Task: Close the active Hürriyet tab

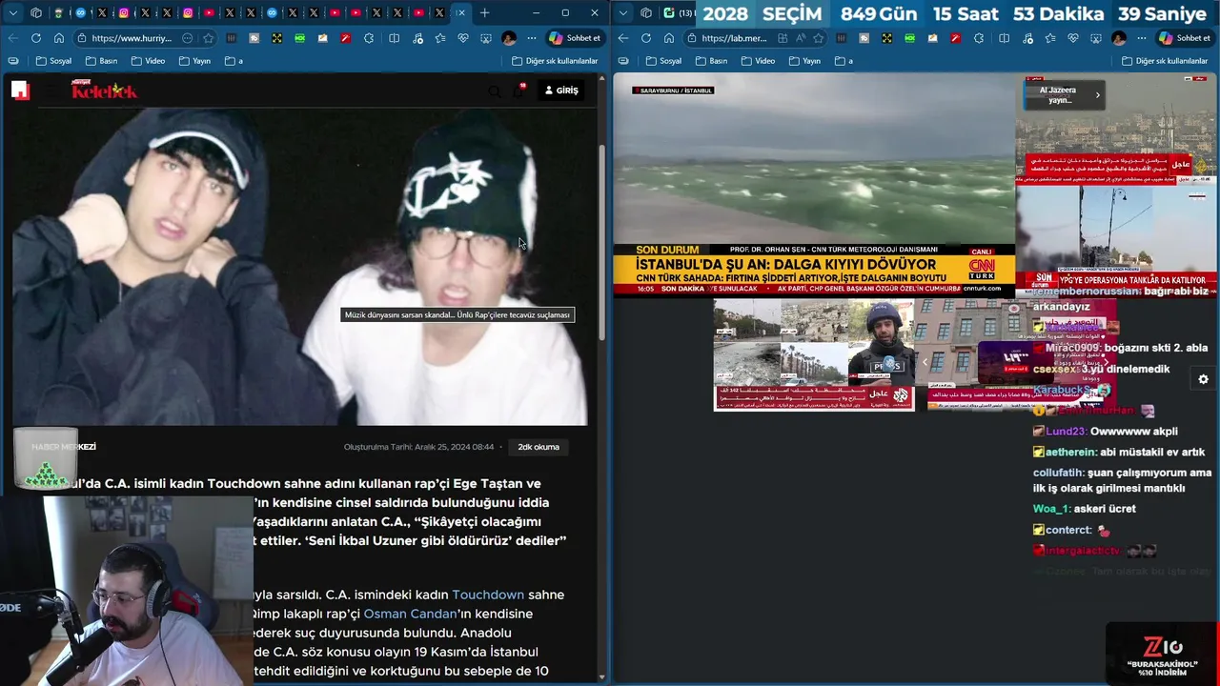Action: (461, 12)
